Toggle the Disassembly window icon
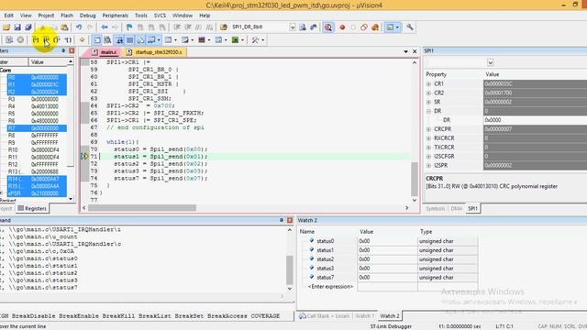Image resolution: width=587 pixels, height=330 pixels. click(108, 40)
